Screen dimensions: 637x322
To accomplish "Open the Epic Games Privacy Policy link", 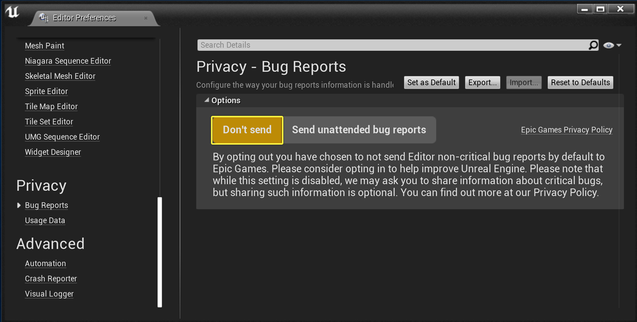I will pos(567,130).
